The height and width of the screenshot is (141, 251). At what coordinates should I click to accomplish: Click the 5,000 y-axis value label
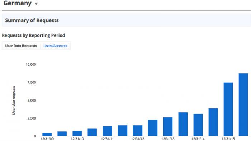(32, 101)
